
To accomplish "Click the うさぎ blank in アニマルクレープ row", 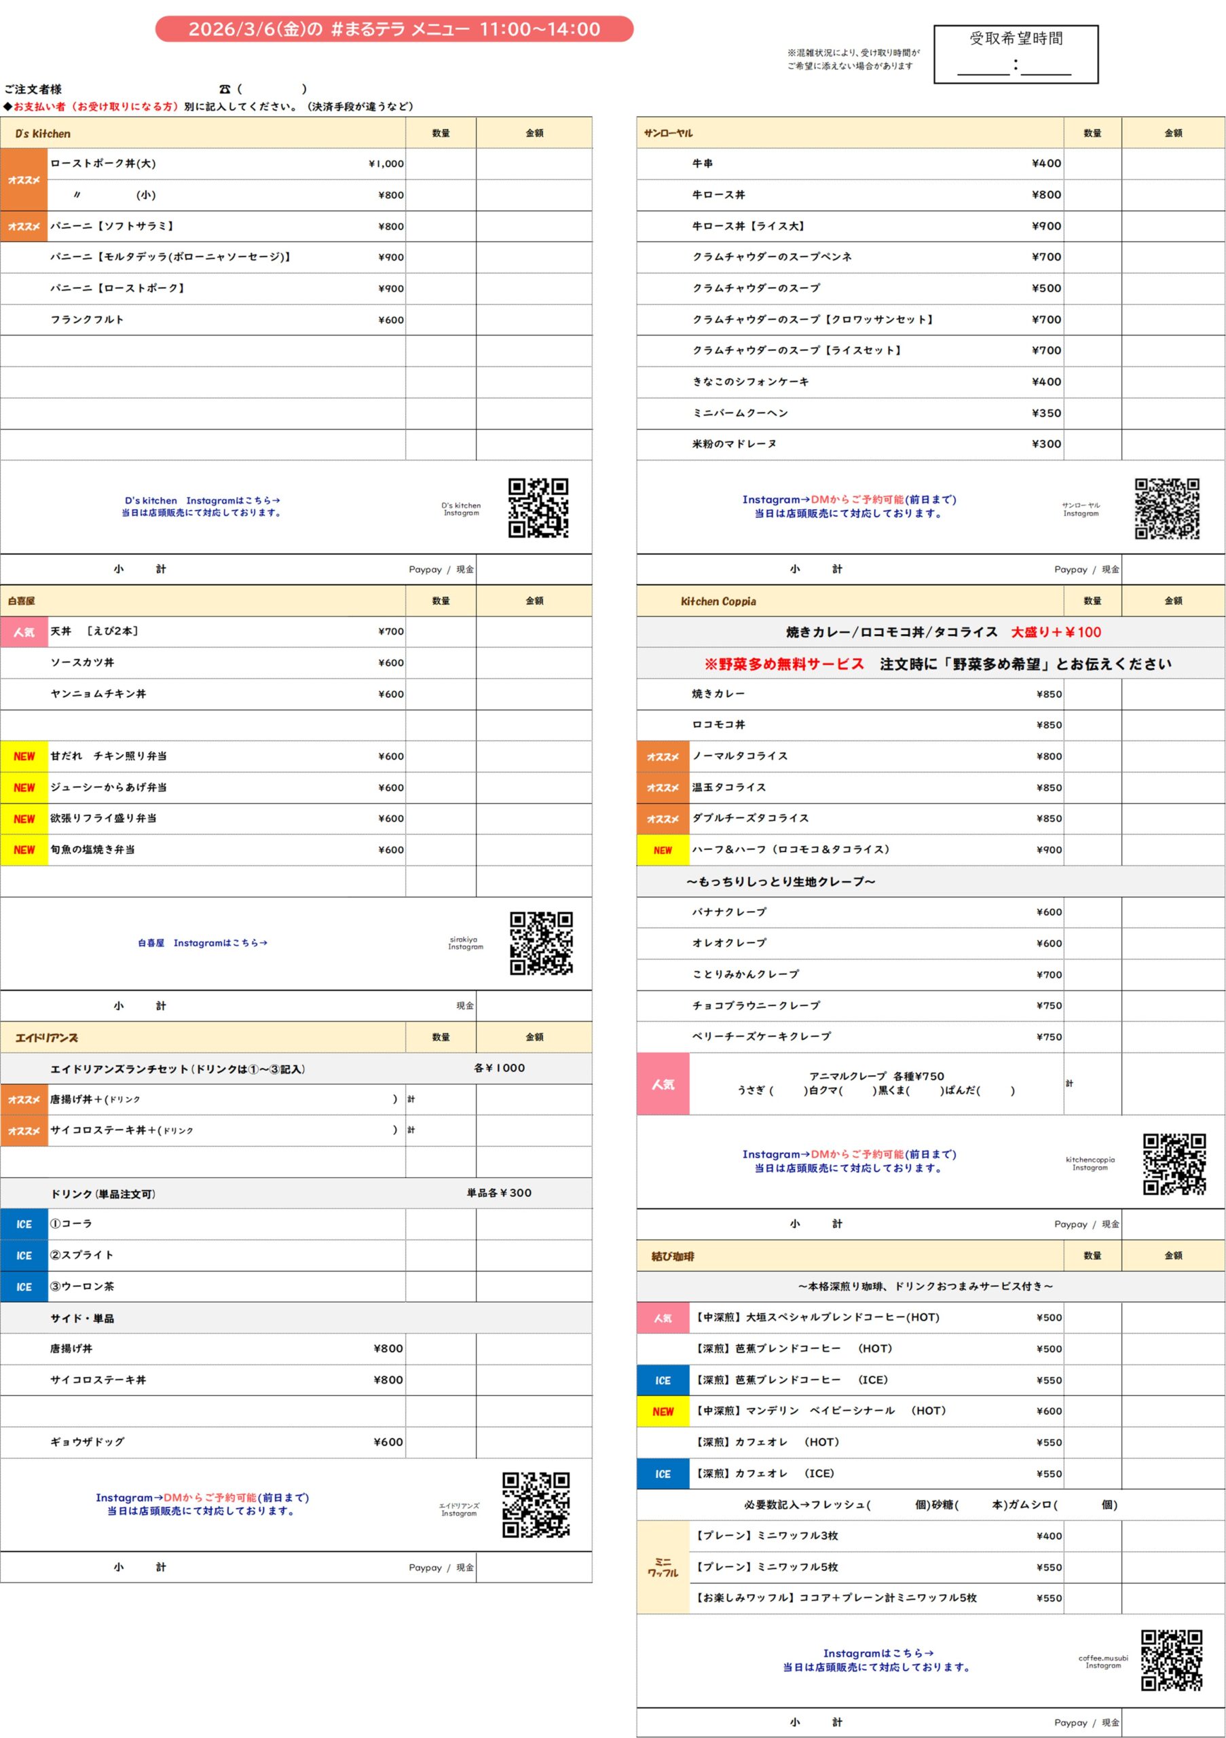I will [x=787, y=1091].
